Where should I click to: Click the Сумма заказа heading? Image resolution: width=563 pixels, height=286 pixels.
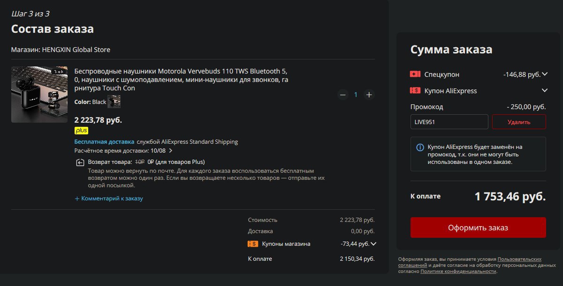point(451,50)
